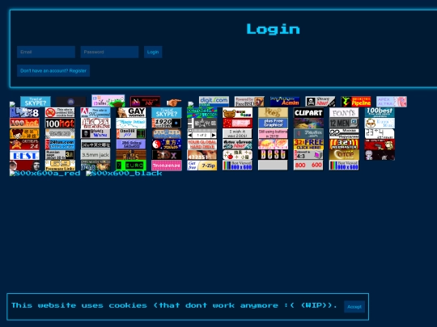Viewport: 437px width, 327px height.
Task: Open the 'Still using buttons' pink badge
Action: click(x=274, y=134)
